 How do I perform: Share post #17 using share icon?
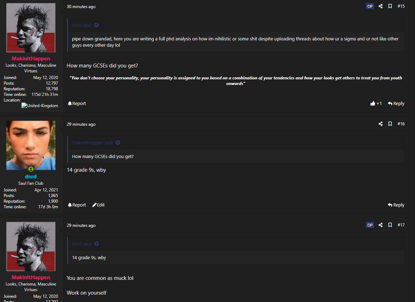(380, 225)
